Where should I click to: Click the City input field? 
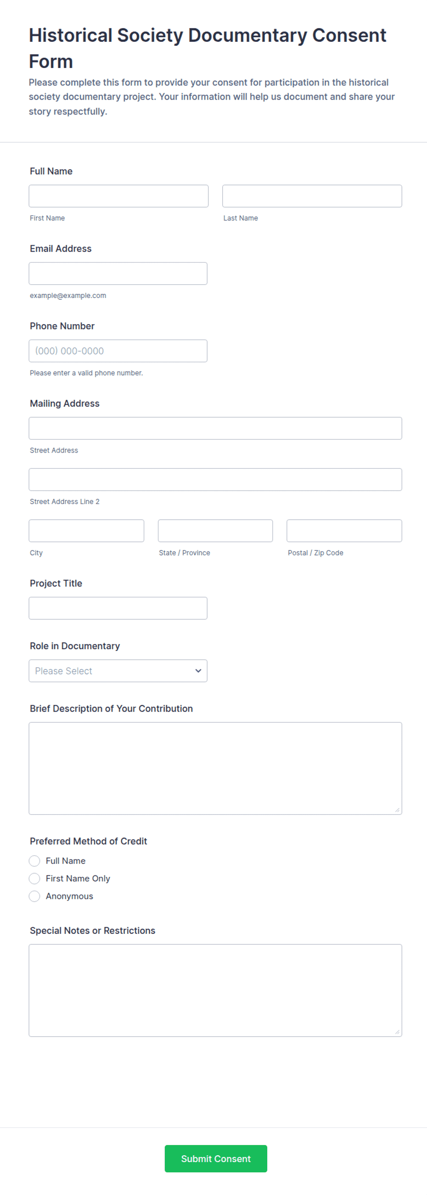(x=86, y=531)
